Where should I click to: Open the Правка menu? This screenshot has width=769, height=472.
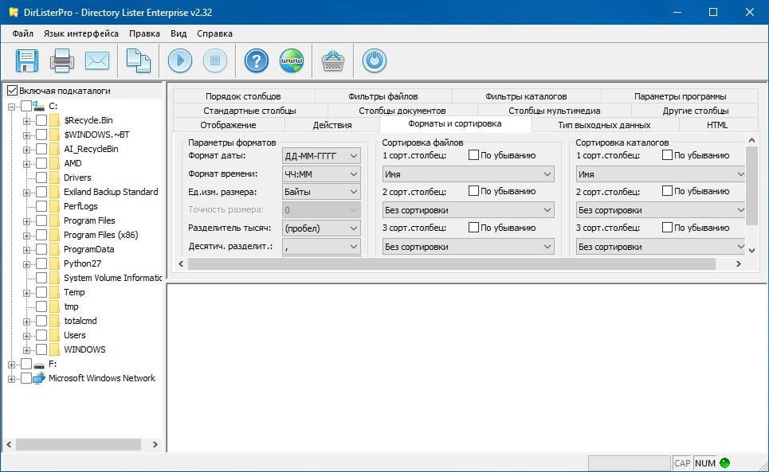click(x=145, y=33)
